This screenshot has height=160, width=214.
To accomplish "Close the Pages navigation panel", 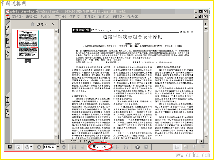I will [53, 24].
